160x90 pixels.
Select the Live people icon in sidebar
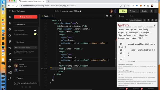click(x=10, y=60)
